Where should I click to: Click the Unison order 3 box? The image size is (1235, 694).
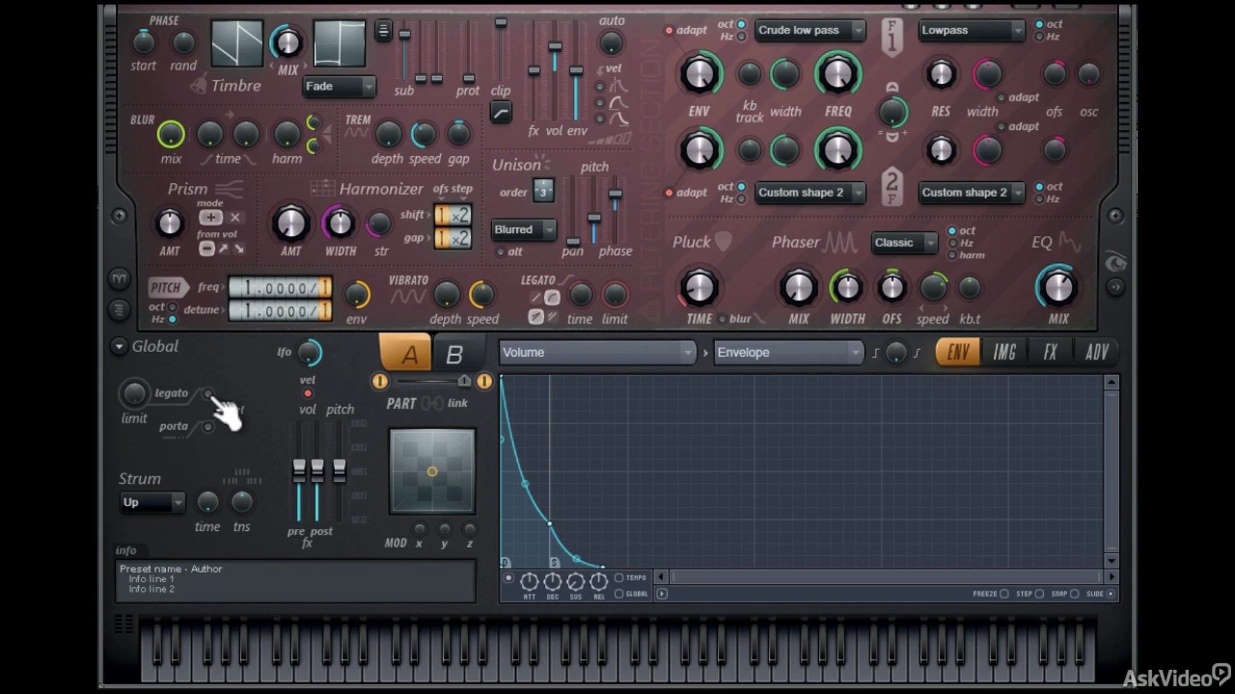click(544, 191)
